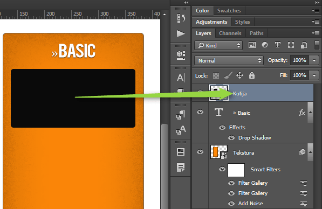Open the Character Styles panel icon
Image resolution: width=322 pixels, height=209 pixels.
point(181,130)
